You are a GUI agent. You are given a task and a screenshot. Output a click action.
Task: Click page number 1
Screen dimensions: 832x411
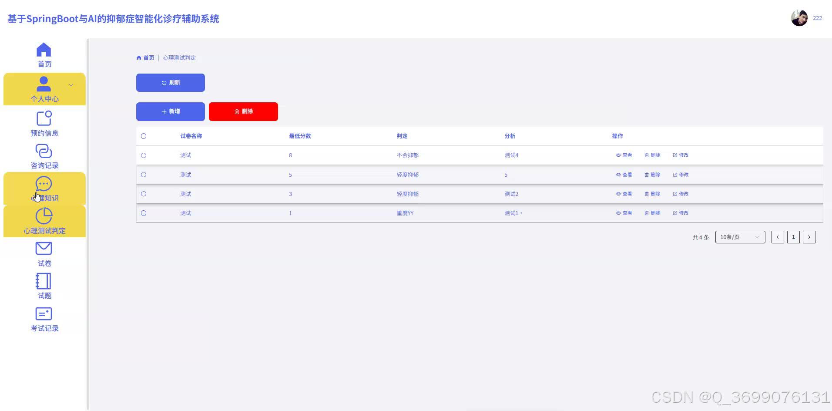793,237
